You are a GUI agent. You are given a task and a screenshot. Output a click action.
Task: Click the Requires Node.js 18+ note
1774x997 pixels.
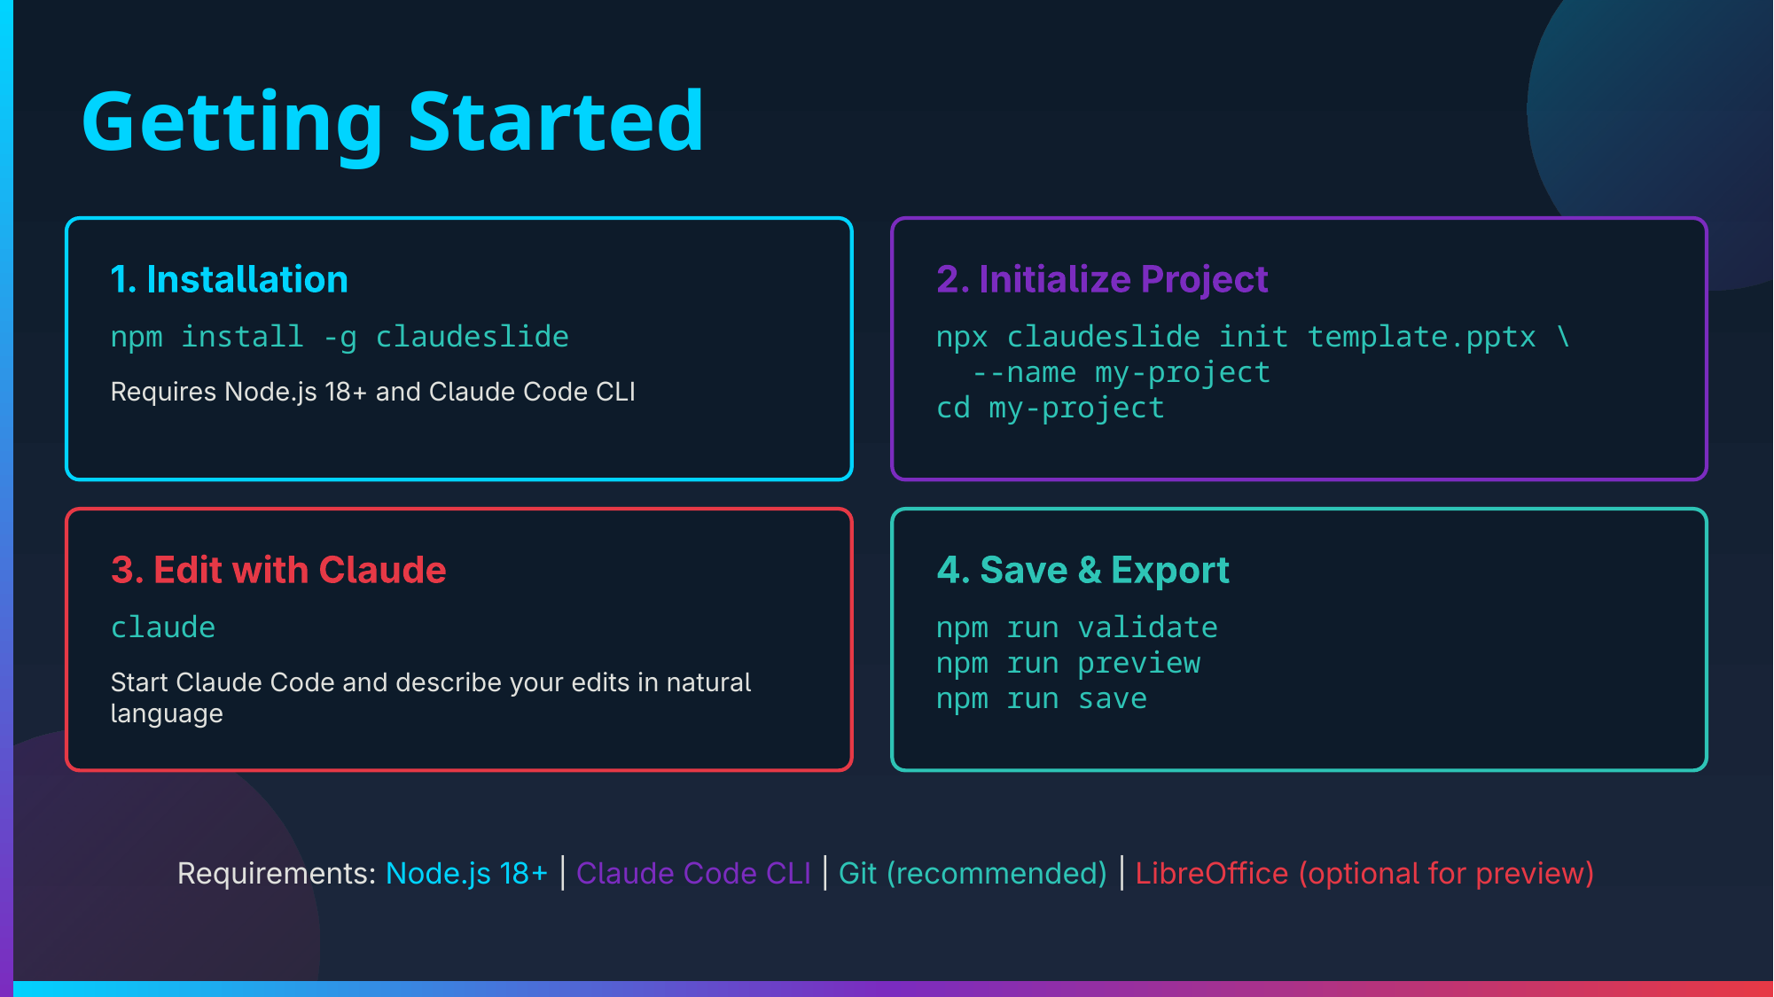[372, 392]
